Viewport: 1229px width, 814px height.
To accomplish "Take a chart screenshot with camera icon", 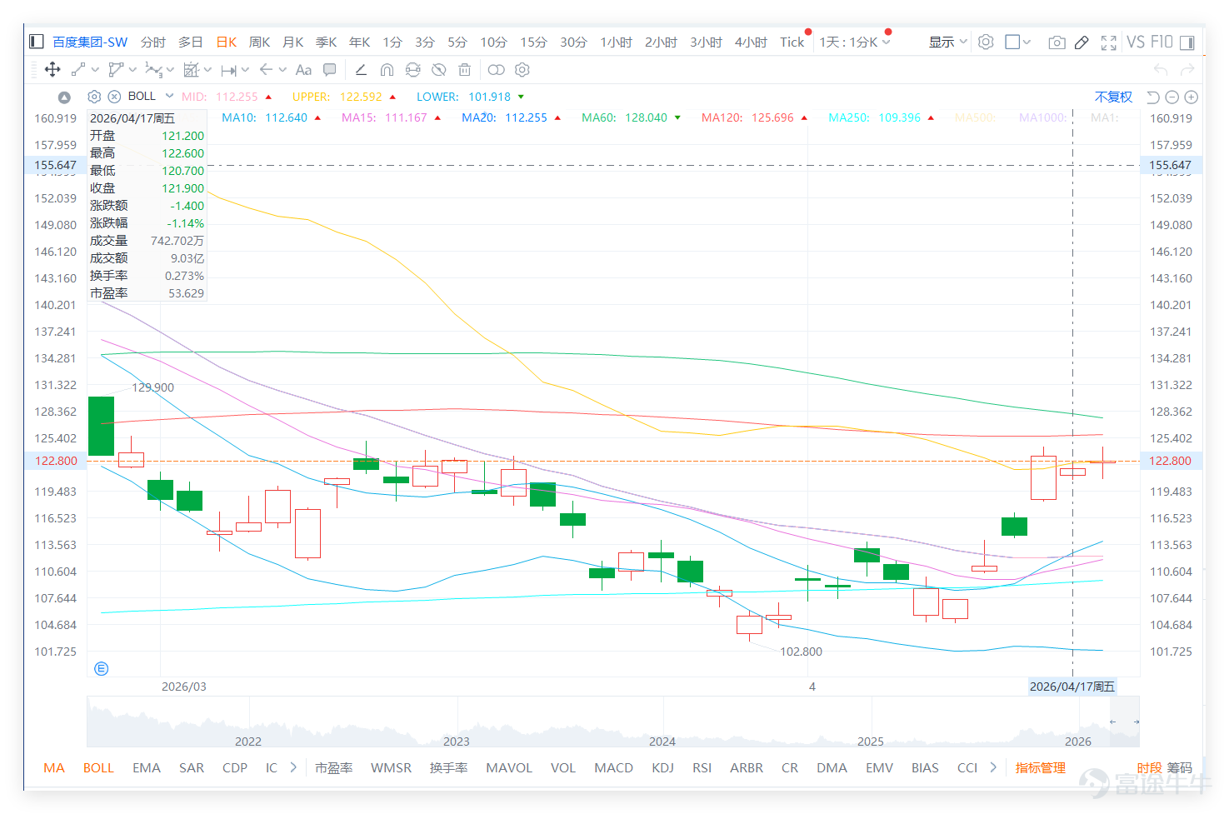I will coord(1057,42).
